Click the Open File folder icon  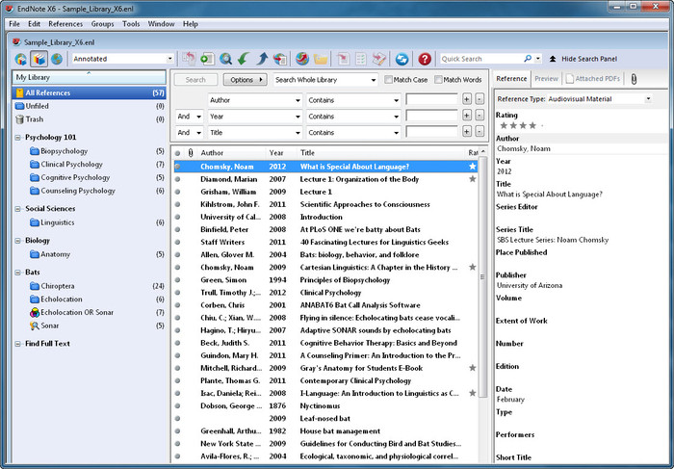[321, 59]
